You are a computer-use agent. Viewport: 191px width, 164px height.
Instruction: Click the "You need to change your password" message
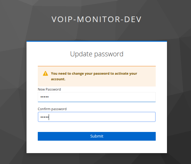click(x=94, y=74)
